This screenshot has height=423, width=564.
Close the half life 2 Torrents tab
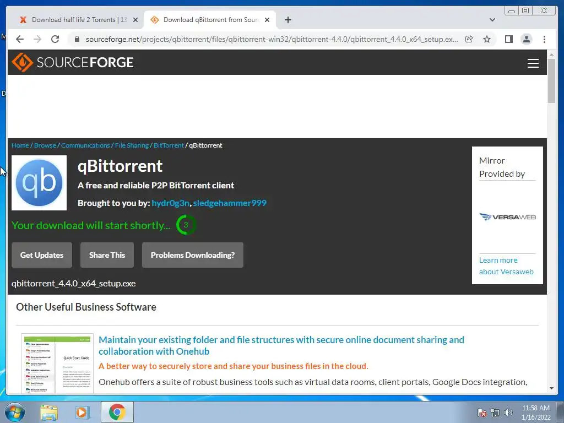tap(135, 20)
